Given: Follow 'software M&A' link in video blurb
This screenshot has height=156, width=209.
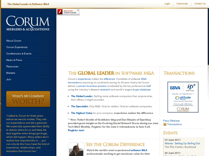Looking at the screenshot, I should [139, 150].
